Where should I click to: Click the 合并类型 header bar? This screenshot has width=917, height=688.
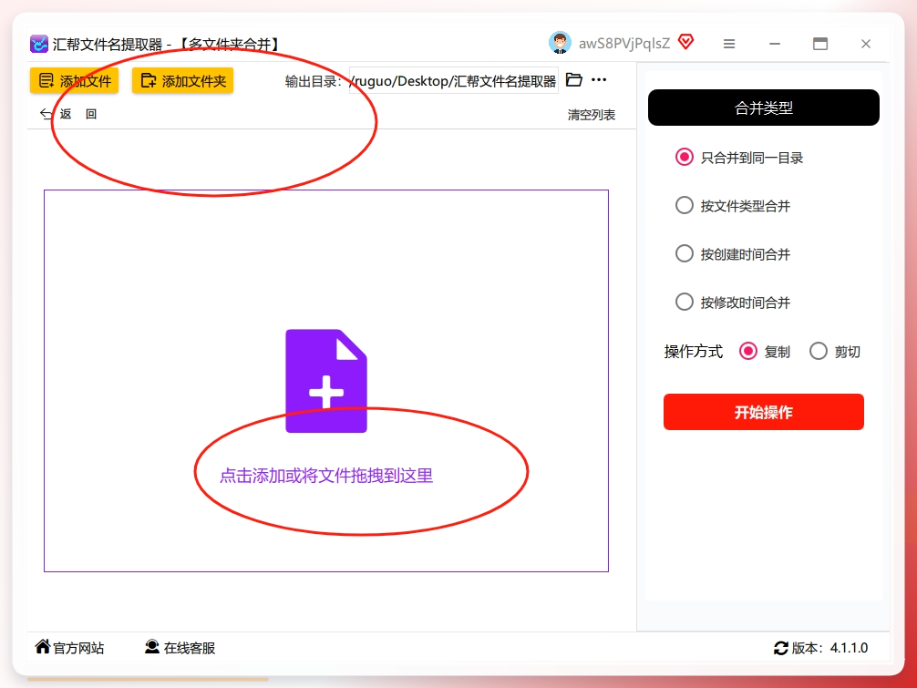click(763, 108)
